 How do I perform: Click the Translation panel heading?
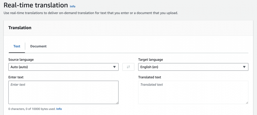pyautogui.click(x=20, y=28)
